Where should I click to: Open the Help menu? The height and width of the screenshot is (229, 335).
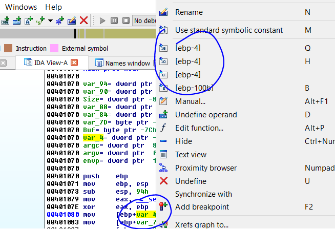pos(53,7)
